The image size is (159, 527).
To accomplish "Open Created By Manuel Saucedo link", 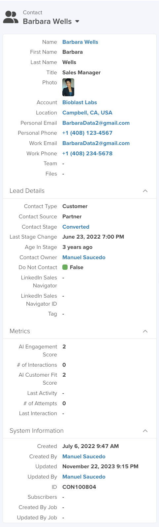I will (x=84, y=457).
